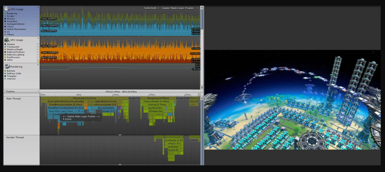Viewport: 385px width, 172px height.
Task: Close the GPU Usage profiler module
Action: [38, 38]
